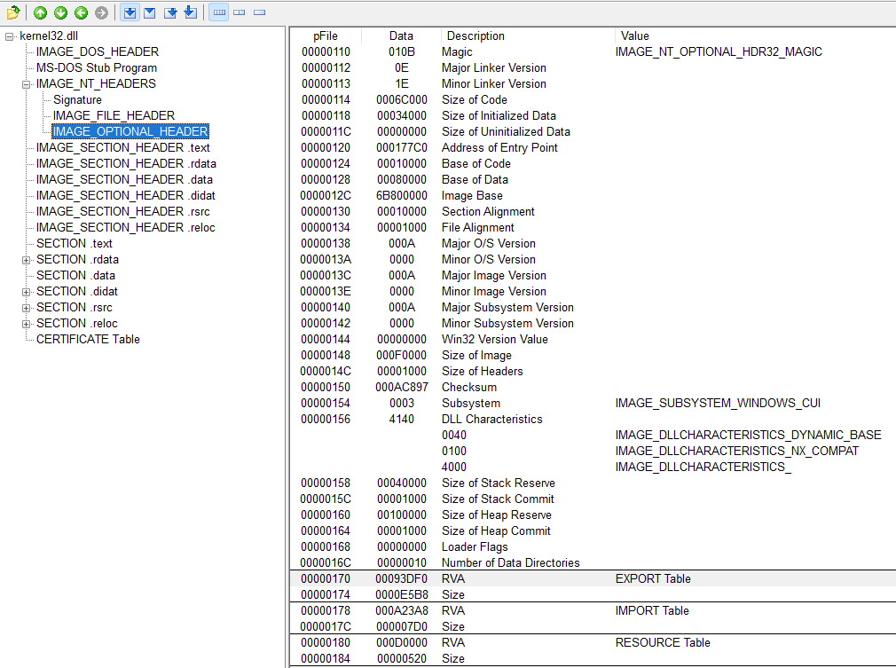Click the Size of Stack Reserve row
This screenshot has width=896, height=668.
(x=593, y=483)
